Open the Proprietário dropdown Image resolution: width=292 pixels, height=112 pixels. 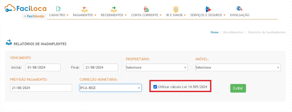tap(157, 67)
